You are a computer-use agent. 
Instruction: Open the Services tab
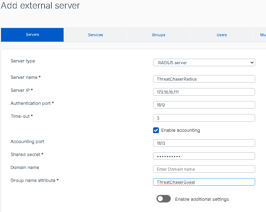(x=95, y=35)
